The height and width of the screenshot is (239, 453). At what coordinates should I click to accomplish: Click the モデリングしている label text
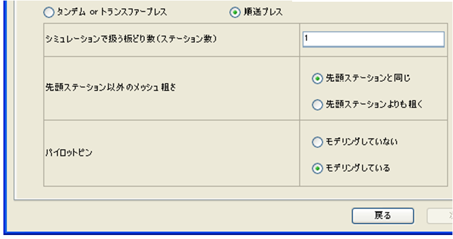[x=358, y=168]
